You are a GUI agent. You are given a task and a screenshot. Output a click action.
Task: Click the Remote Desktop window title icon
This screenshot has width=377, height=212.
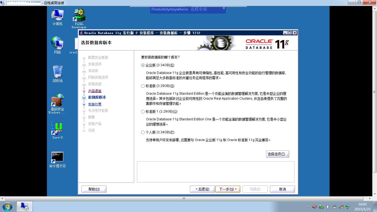point(2,3)
